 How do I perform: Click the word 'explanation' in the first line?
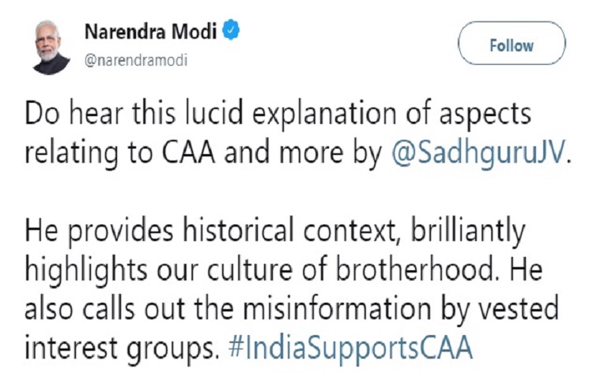coord(324,114)
